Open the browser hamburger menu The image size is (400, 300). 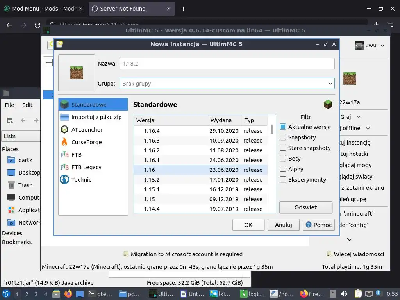[x=391, y=25]
